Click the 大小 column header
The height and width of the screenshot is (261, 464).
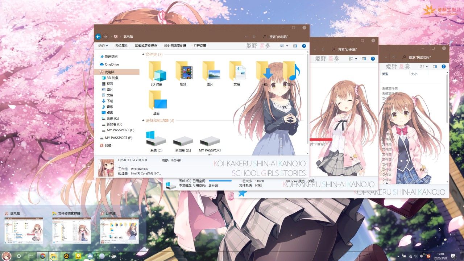[x=414, y=74]
